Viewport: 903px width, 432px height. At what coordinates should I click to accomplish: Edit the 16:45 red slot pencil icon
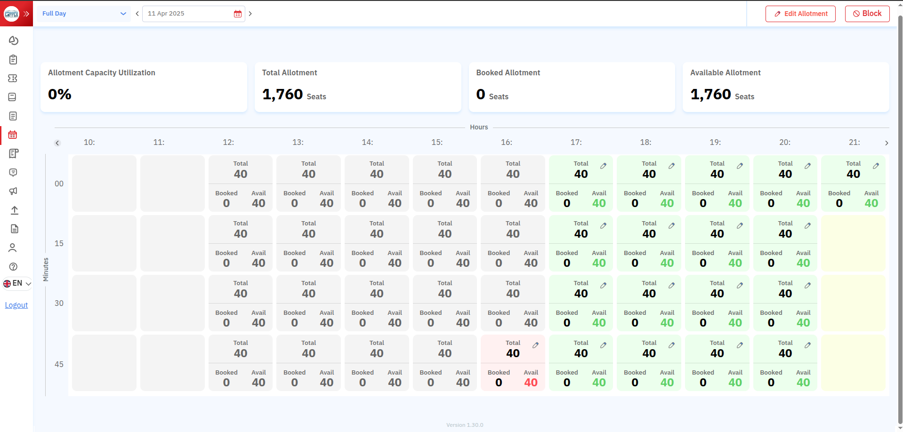tap(535, 345)
